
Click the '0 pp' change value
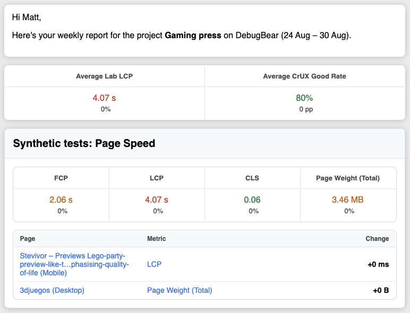[306, 109]
